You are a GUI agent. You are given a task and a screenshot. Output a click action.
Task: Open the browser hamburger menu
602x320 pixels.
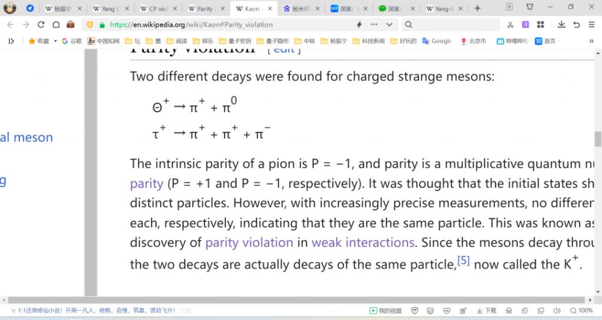click(x=591, y=25)
